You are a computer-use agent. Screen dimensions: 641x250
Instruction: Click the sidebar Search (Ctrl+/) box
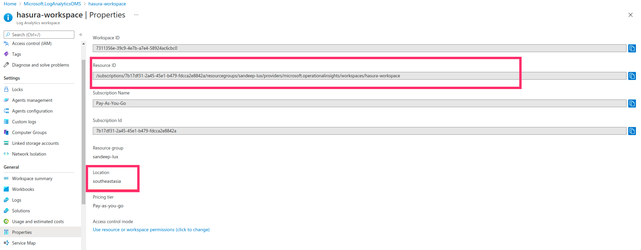pyautogui.click(x=39, y=35)
